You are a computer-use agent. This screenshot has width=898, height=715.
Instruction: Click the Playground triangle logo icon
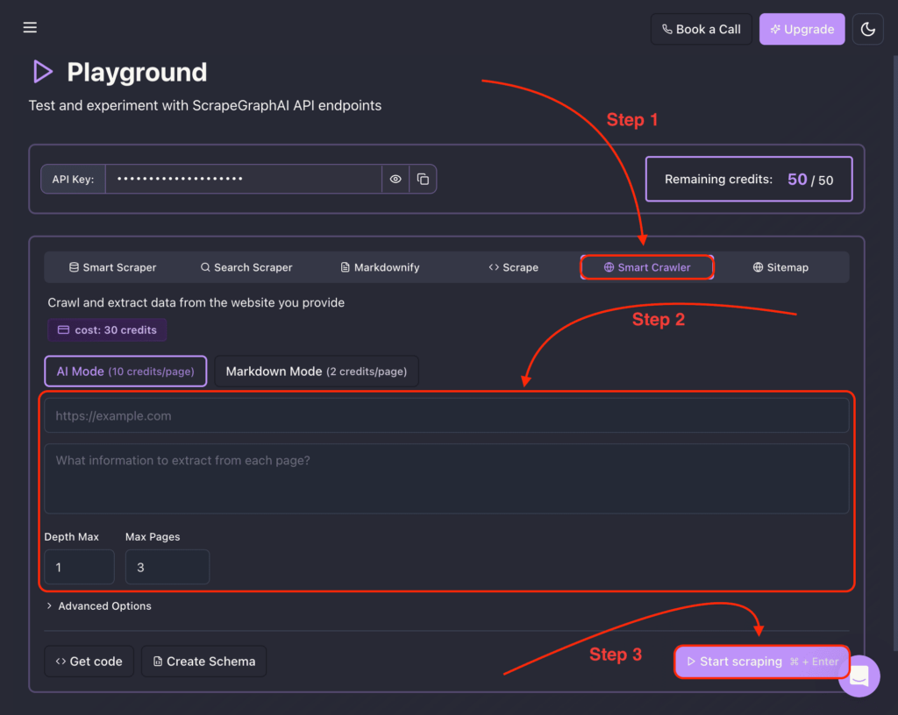42,72
